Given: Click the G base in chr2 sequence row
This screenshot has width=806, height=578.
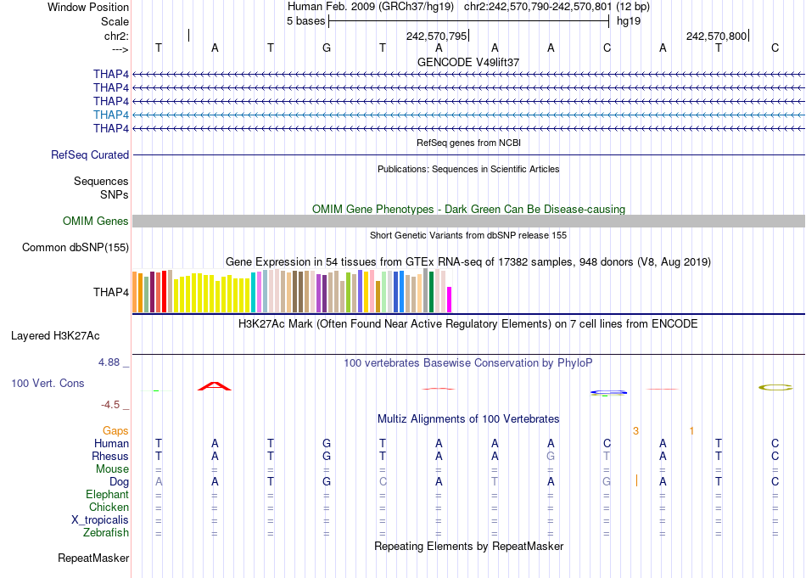Looking at the screenshot, I should click(x=327, y=48).
